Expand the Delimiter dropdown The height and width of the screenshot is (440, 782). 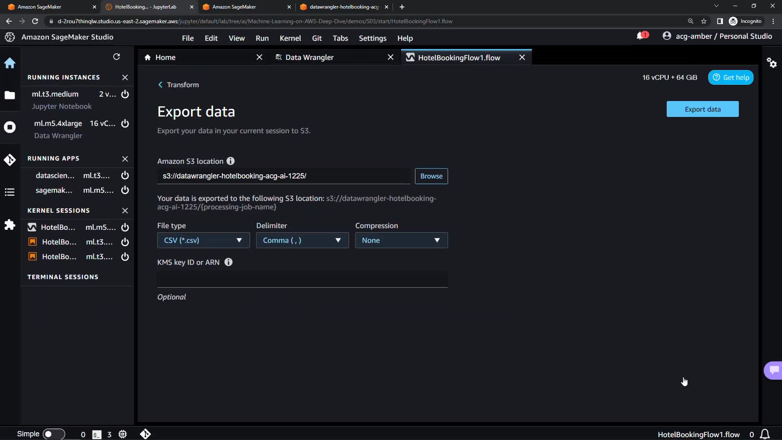(302, 240)
